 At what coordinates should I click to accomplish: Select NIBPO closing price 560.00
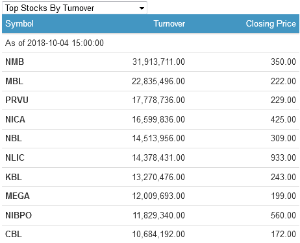(x=283, y=215)
